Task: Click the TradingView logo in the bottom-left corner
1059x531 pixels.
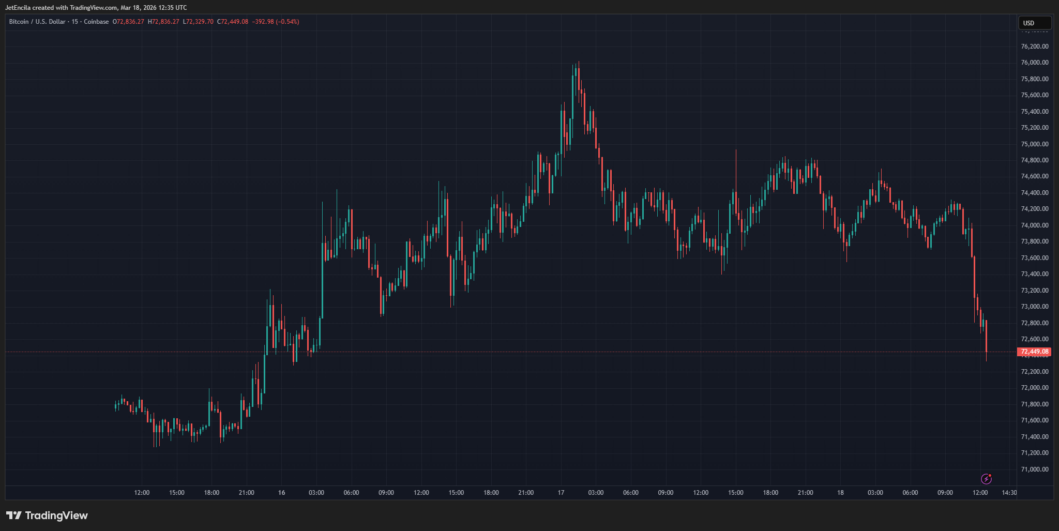Action: (47, 515)
